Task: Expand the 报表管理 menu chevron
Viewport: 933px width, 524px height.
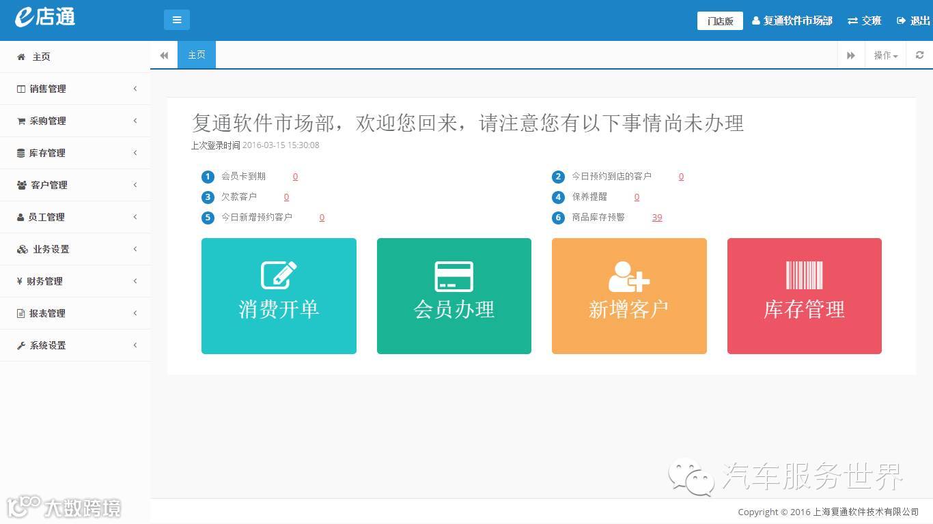Action: click(135, 313)
